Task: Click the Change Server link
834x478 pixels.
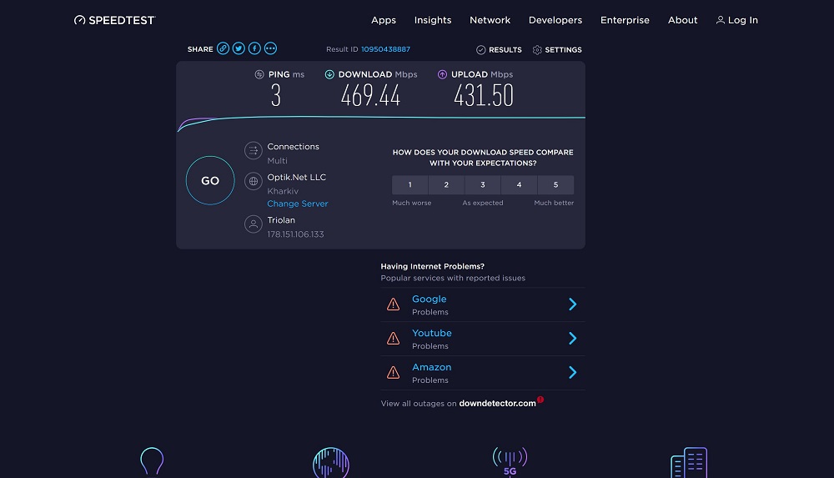Action: point(298,204)
